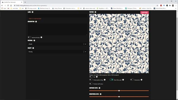Enable the advanced mode toggle
The height and width of the screenshot is (100, 178).
click(x=29, y=37)
